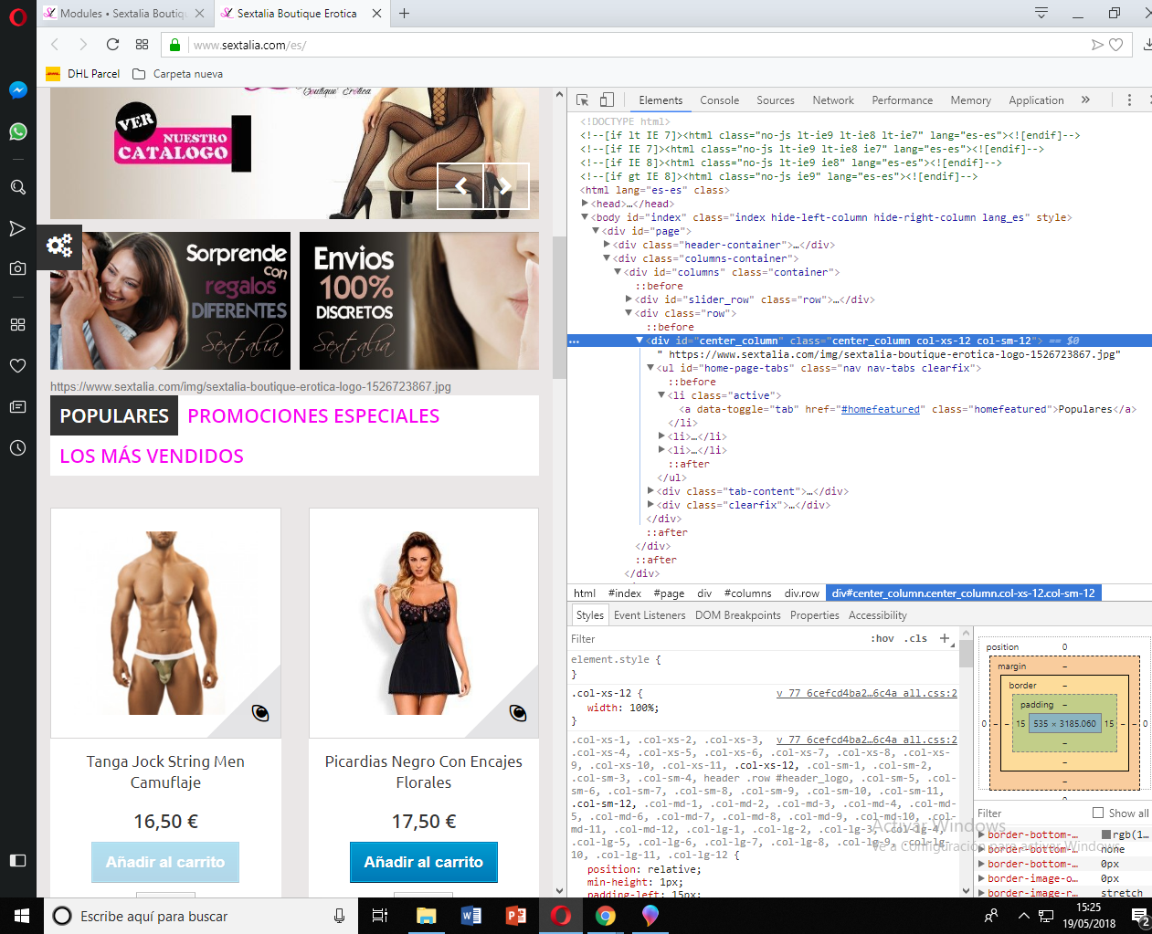Click the green secure lock icon
Viewport: 1152px width, 934px height.
(x=174, y=45)
